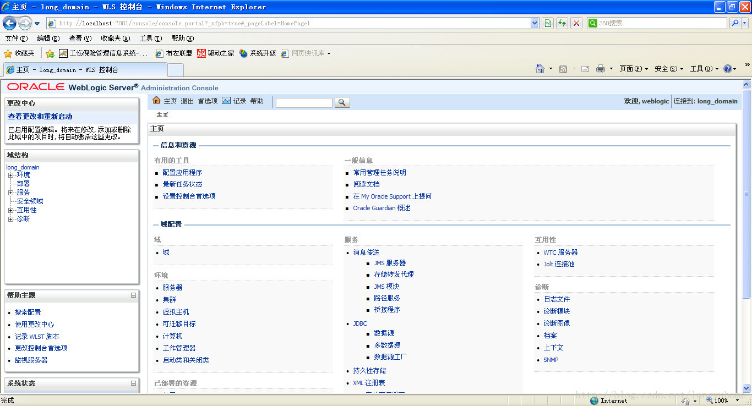752x406 pixels.
Task: Open the address bar dropdown arrow
Action: click(535, 23)
